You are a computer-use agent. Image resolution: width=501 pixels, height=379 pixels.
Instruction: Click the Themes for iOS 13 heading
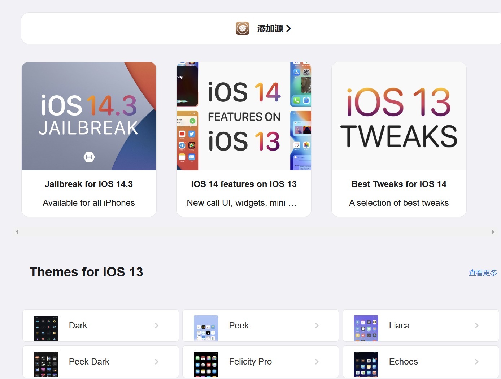click(x=87, y=272)
